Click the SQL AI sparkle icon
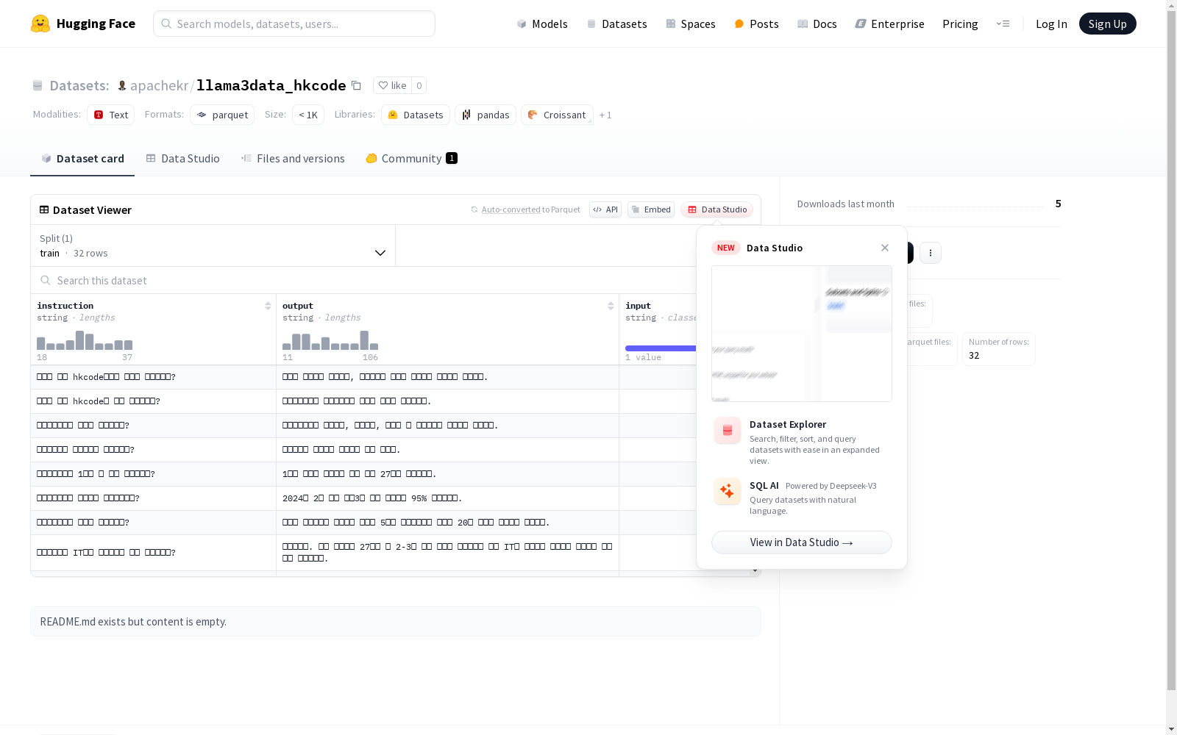The width and height of the screenshot is (1177, 735). pyautogui.click(x=728, y=491)
